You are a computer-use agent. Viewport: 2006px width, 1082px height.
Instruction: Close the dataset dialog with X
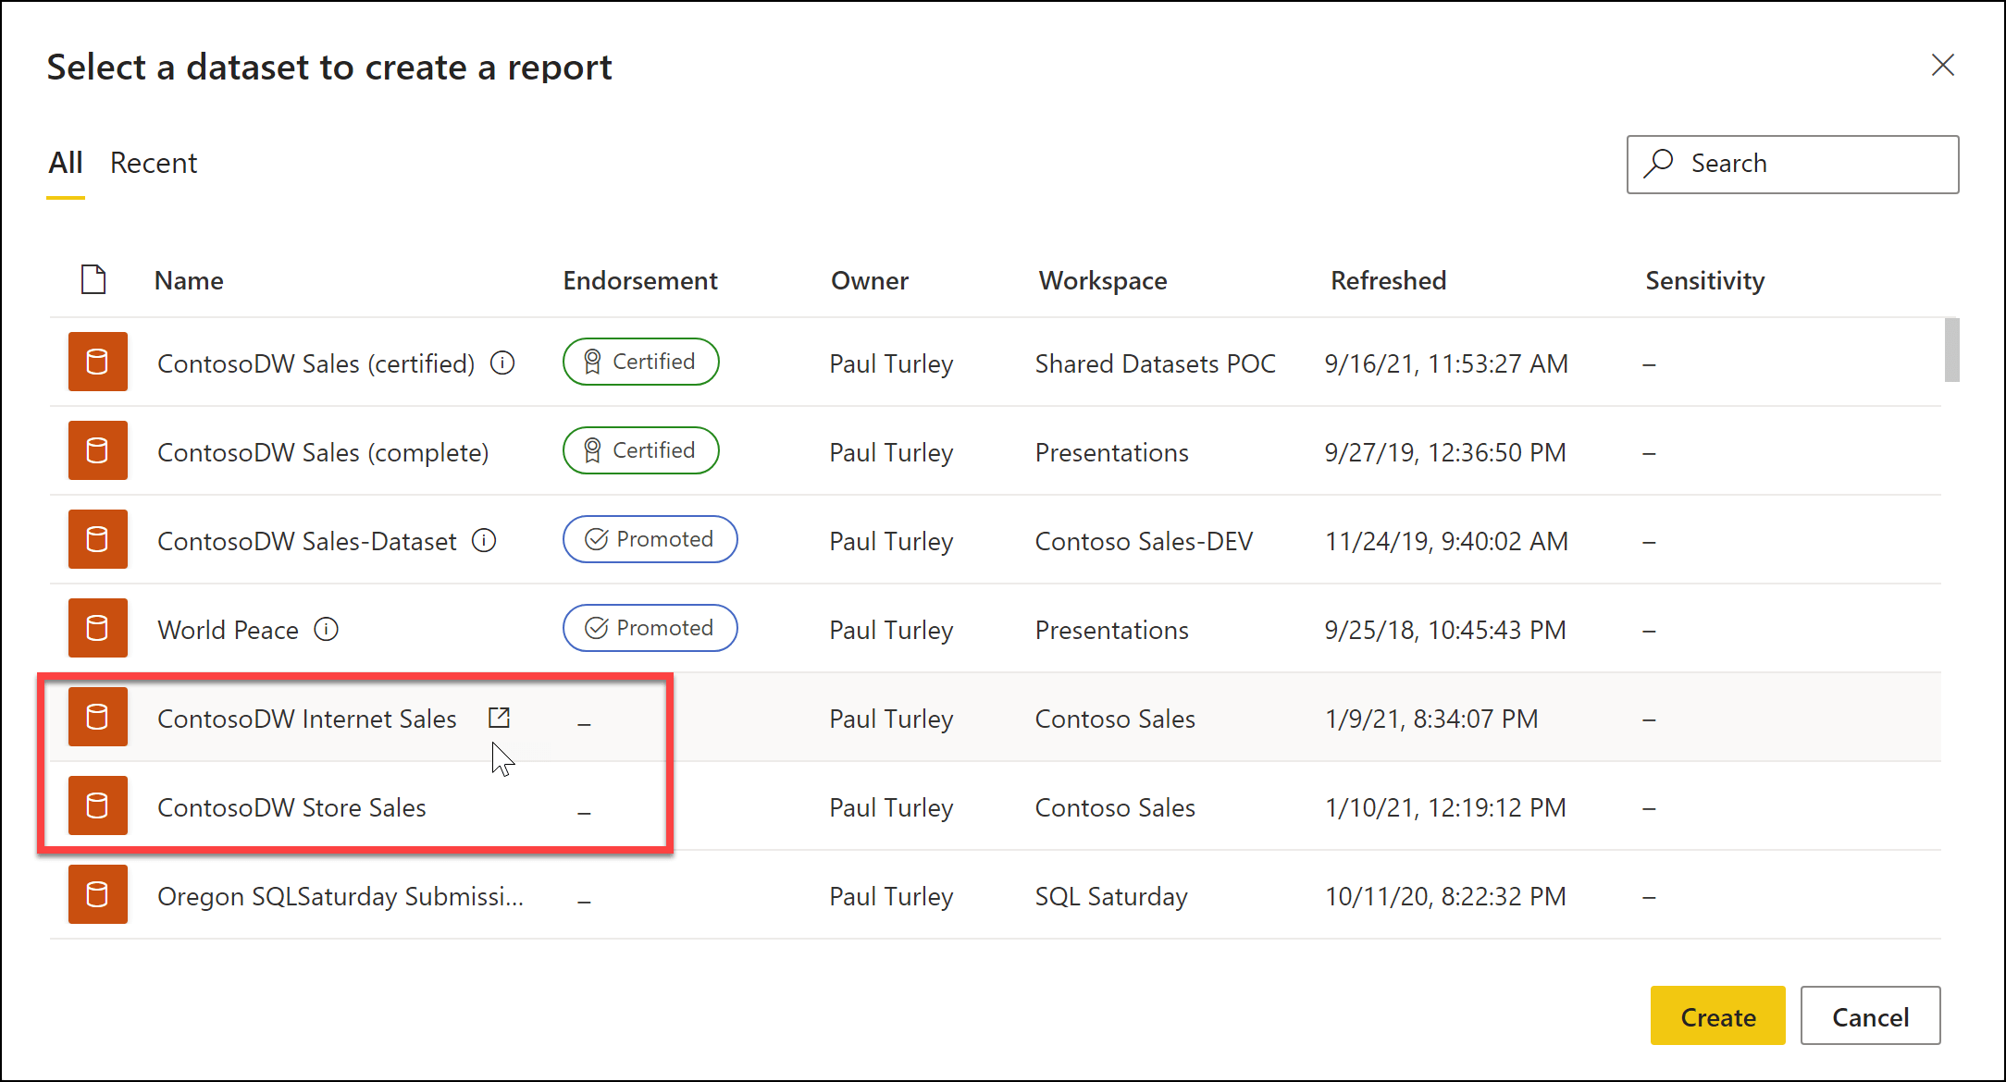[x=1942, y=65]
